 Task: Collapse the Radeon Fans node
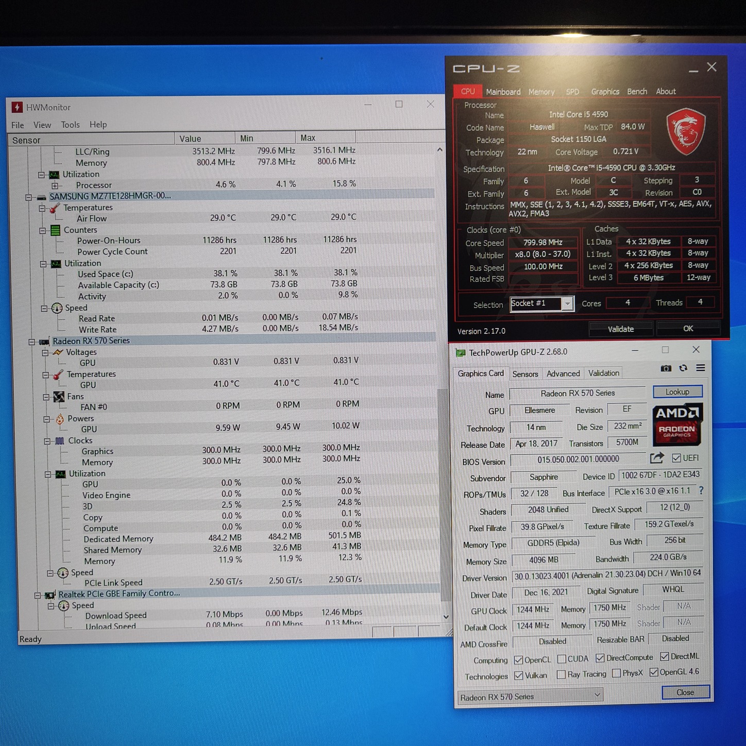[x=46, y=397]
